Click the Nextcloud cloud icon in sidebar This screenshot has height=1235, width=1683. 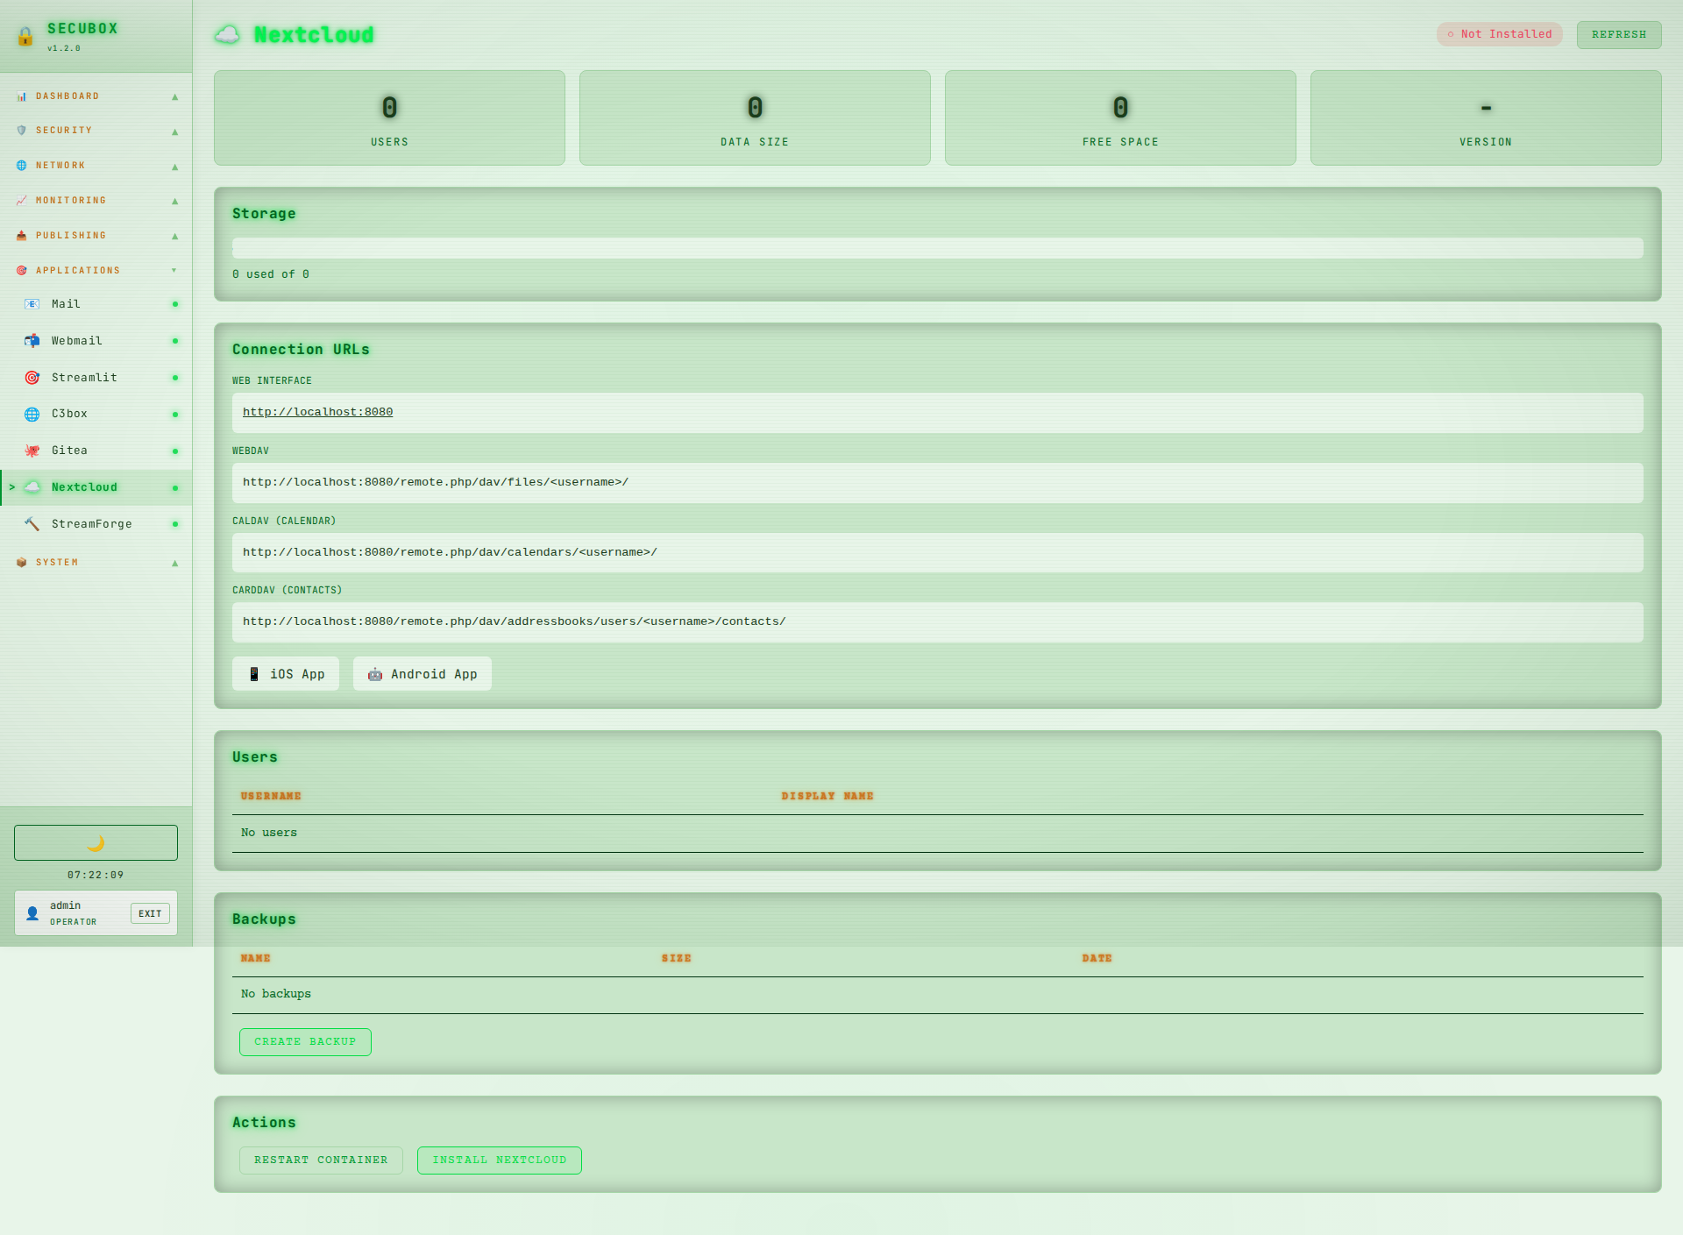coord(32,486)
